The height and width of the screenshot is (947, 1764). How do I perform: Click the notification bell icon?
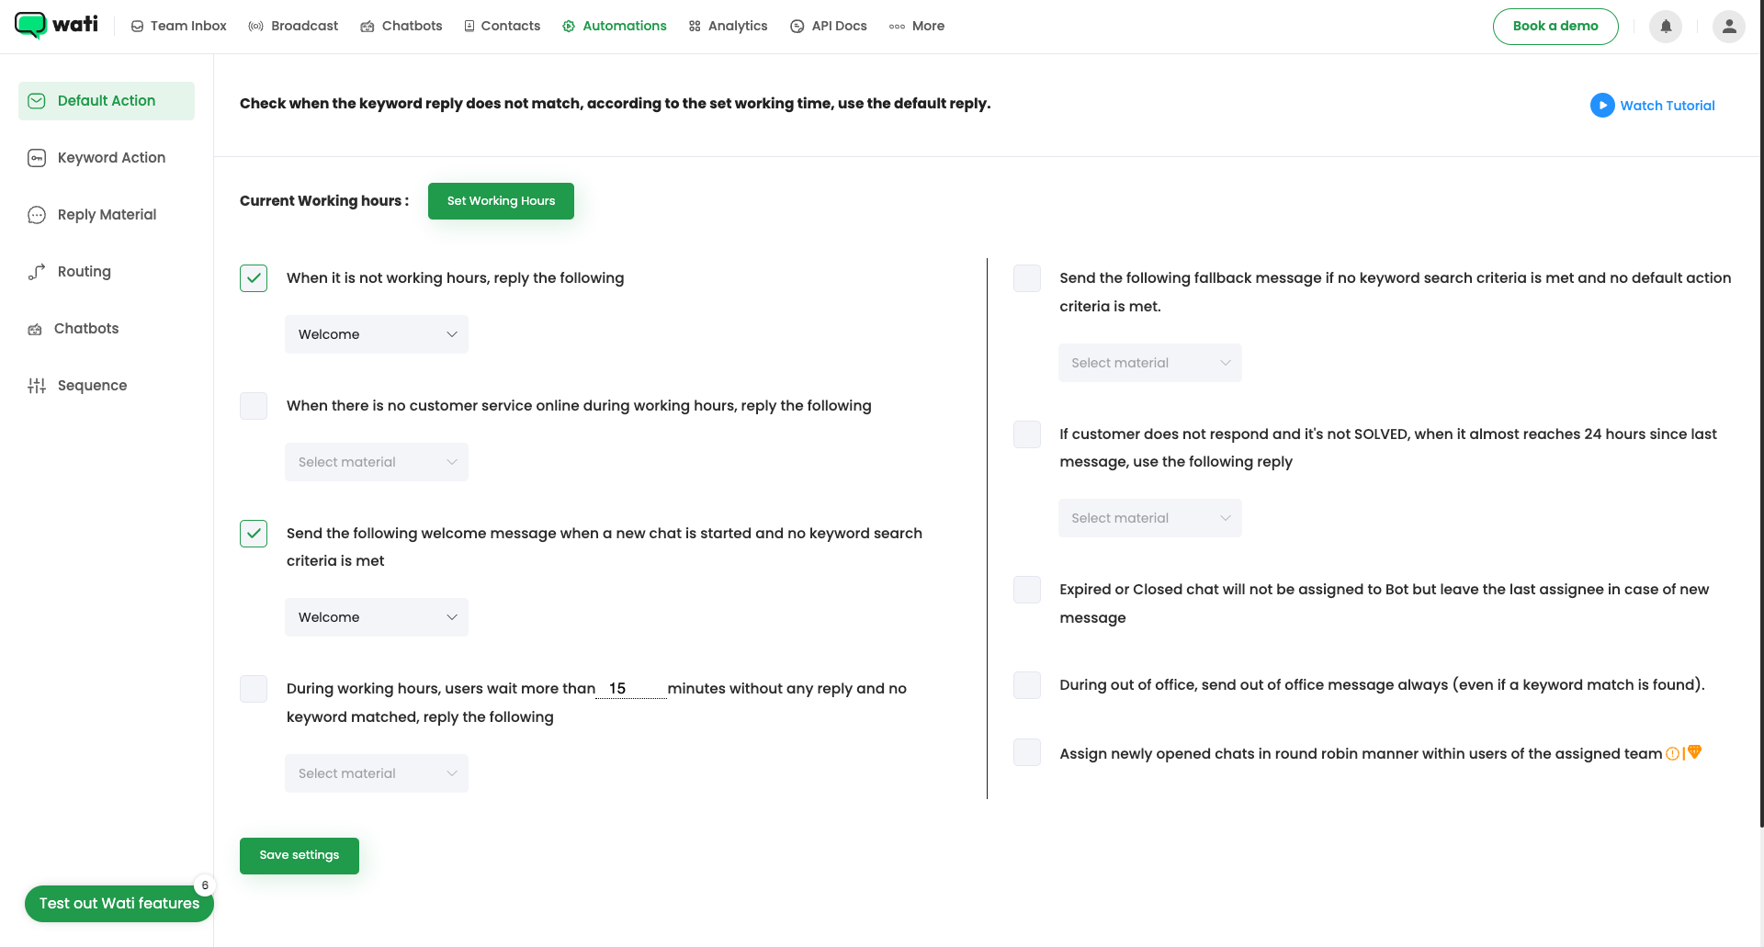1665,27
